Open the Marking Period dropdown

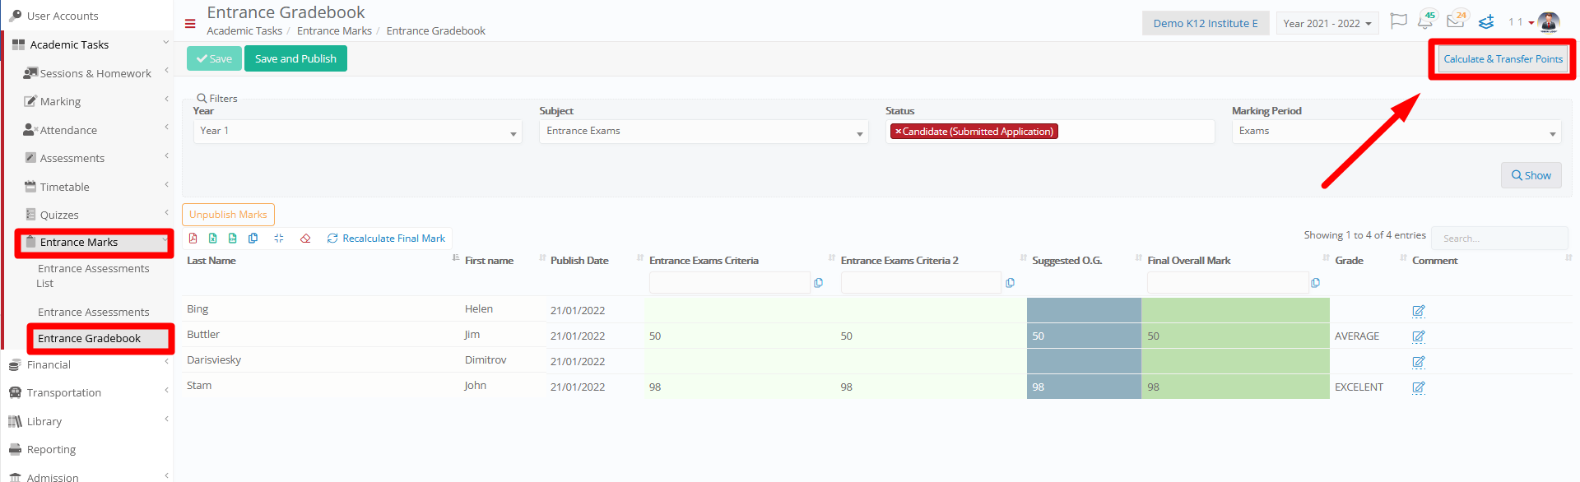point(1396,132)
